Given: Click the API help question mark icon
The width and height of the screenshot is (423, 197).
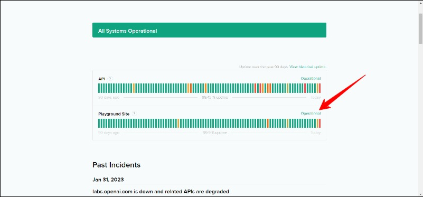Looking at the screenshot, I should pos(110,79).
